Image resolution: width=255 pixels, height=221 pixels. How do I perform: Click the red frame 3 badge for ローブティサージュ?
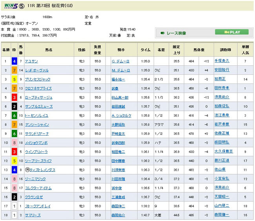point(14,98)
